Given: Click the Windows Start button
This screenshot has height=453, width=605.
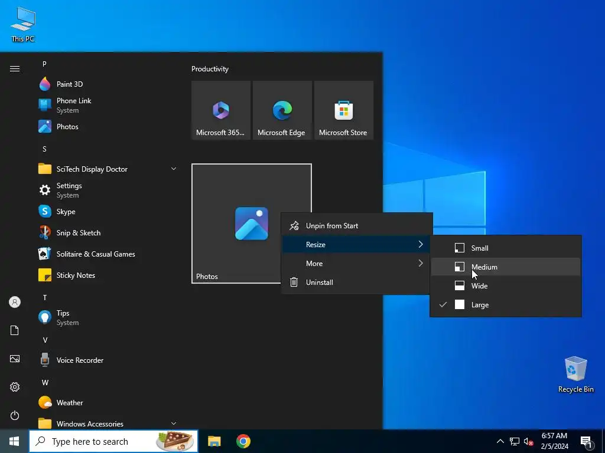Looking at the screenshot, I should [14, 441].
